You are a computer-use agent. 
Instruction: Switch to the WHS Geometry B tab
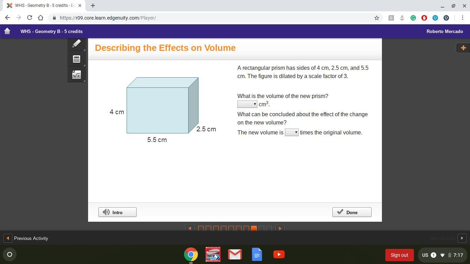pos(44,5)
